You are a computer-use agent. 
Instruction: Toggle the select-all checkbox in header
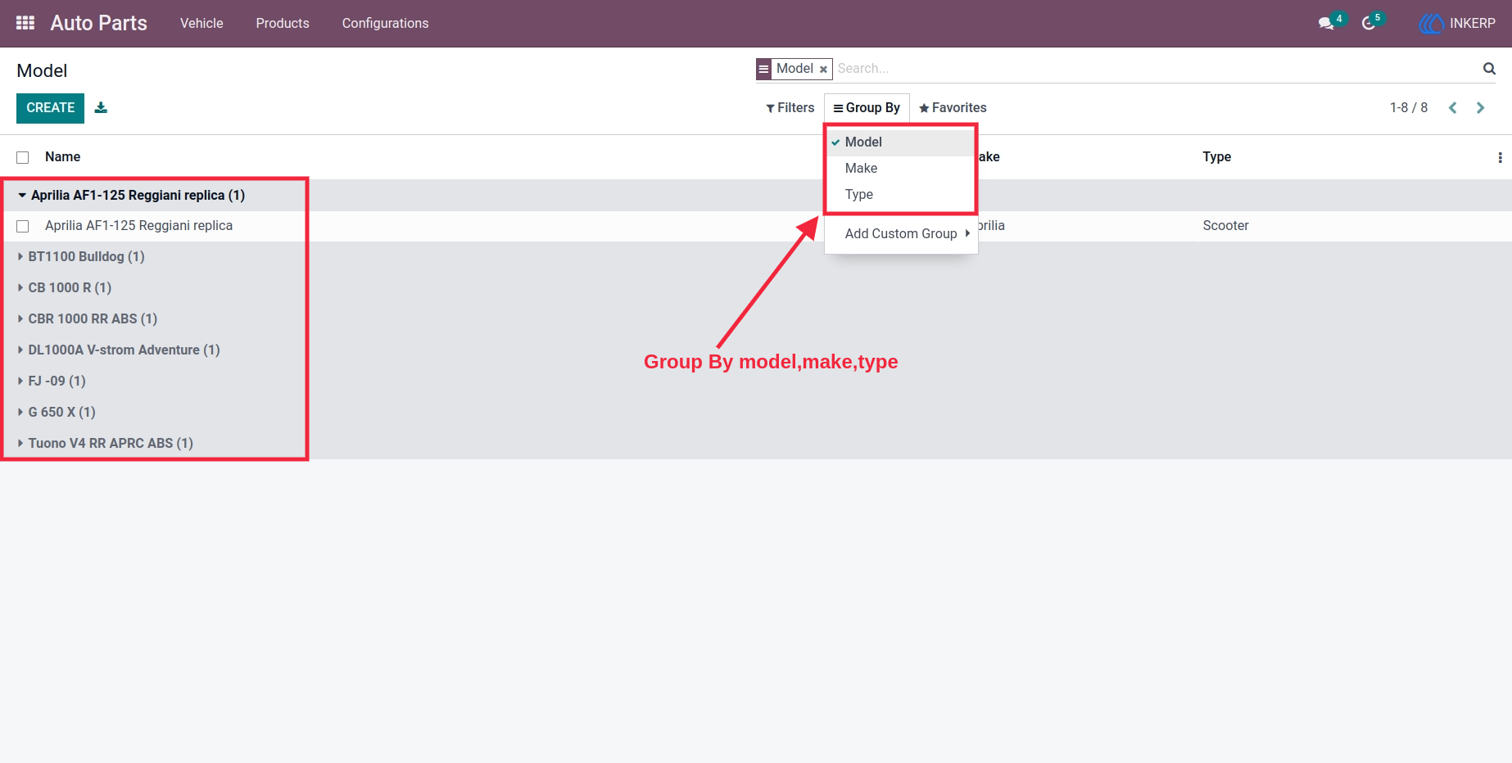[23, 157]
